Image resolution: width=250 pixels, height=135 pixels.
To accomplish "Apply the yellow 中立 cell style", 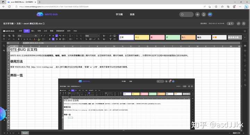I will (142, 37).
